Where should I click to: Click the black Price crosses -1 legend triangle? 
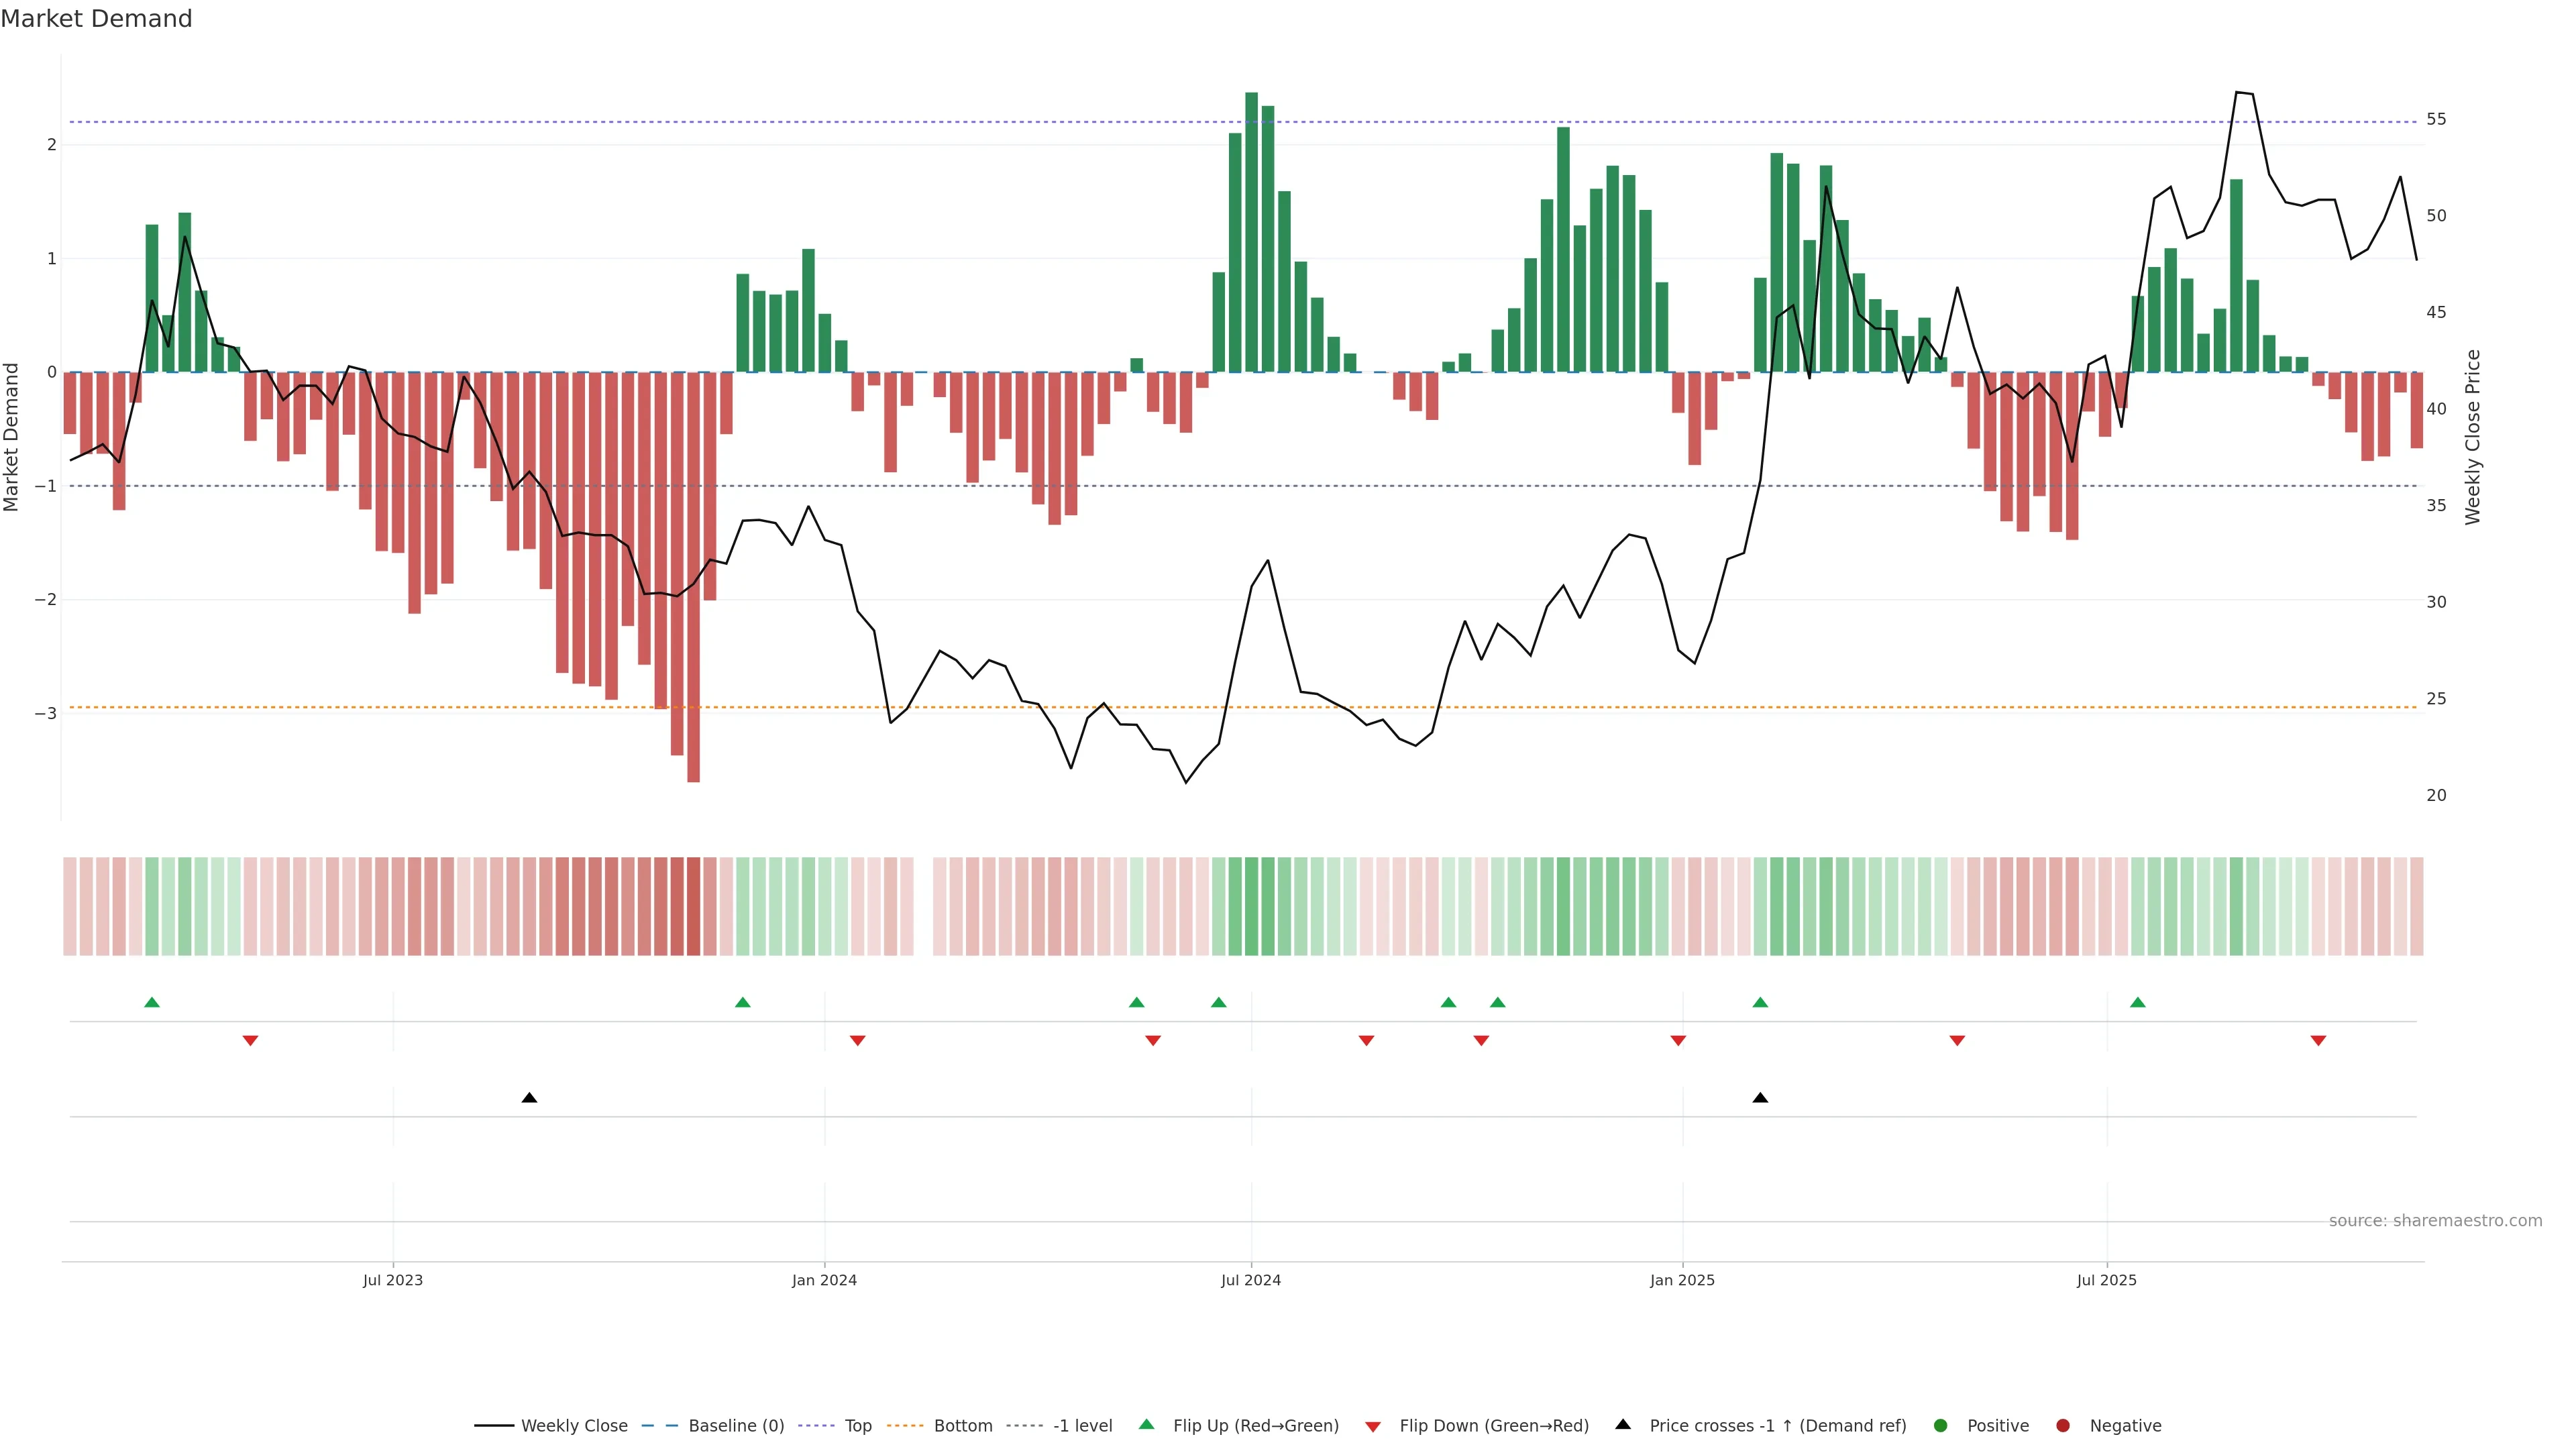coord(1623,1424)
